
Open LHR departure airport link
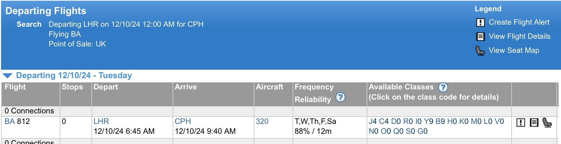tap(101, 121)
